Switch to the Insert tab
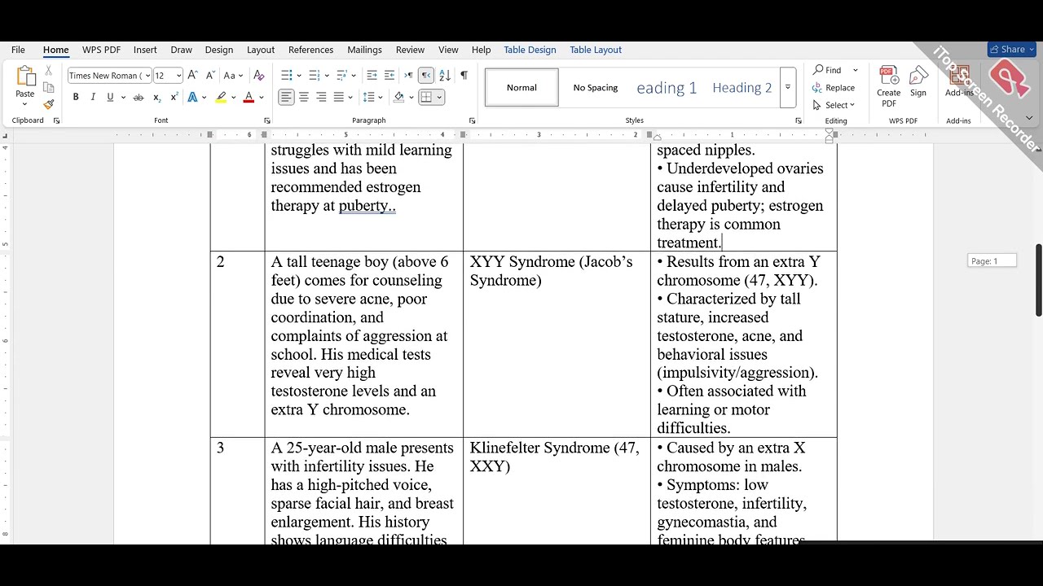The image size is (1043, 586). [x=145, y=50]
